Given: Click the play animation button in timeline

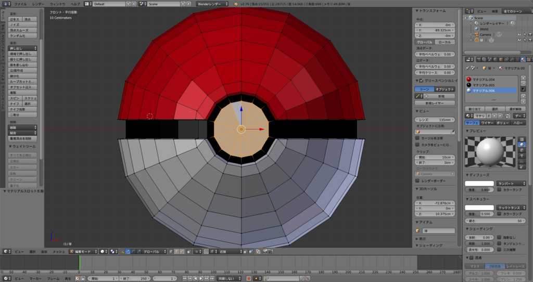Looking at the screenshot, I should (x=201, y=278).
